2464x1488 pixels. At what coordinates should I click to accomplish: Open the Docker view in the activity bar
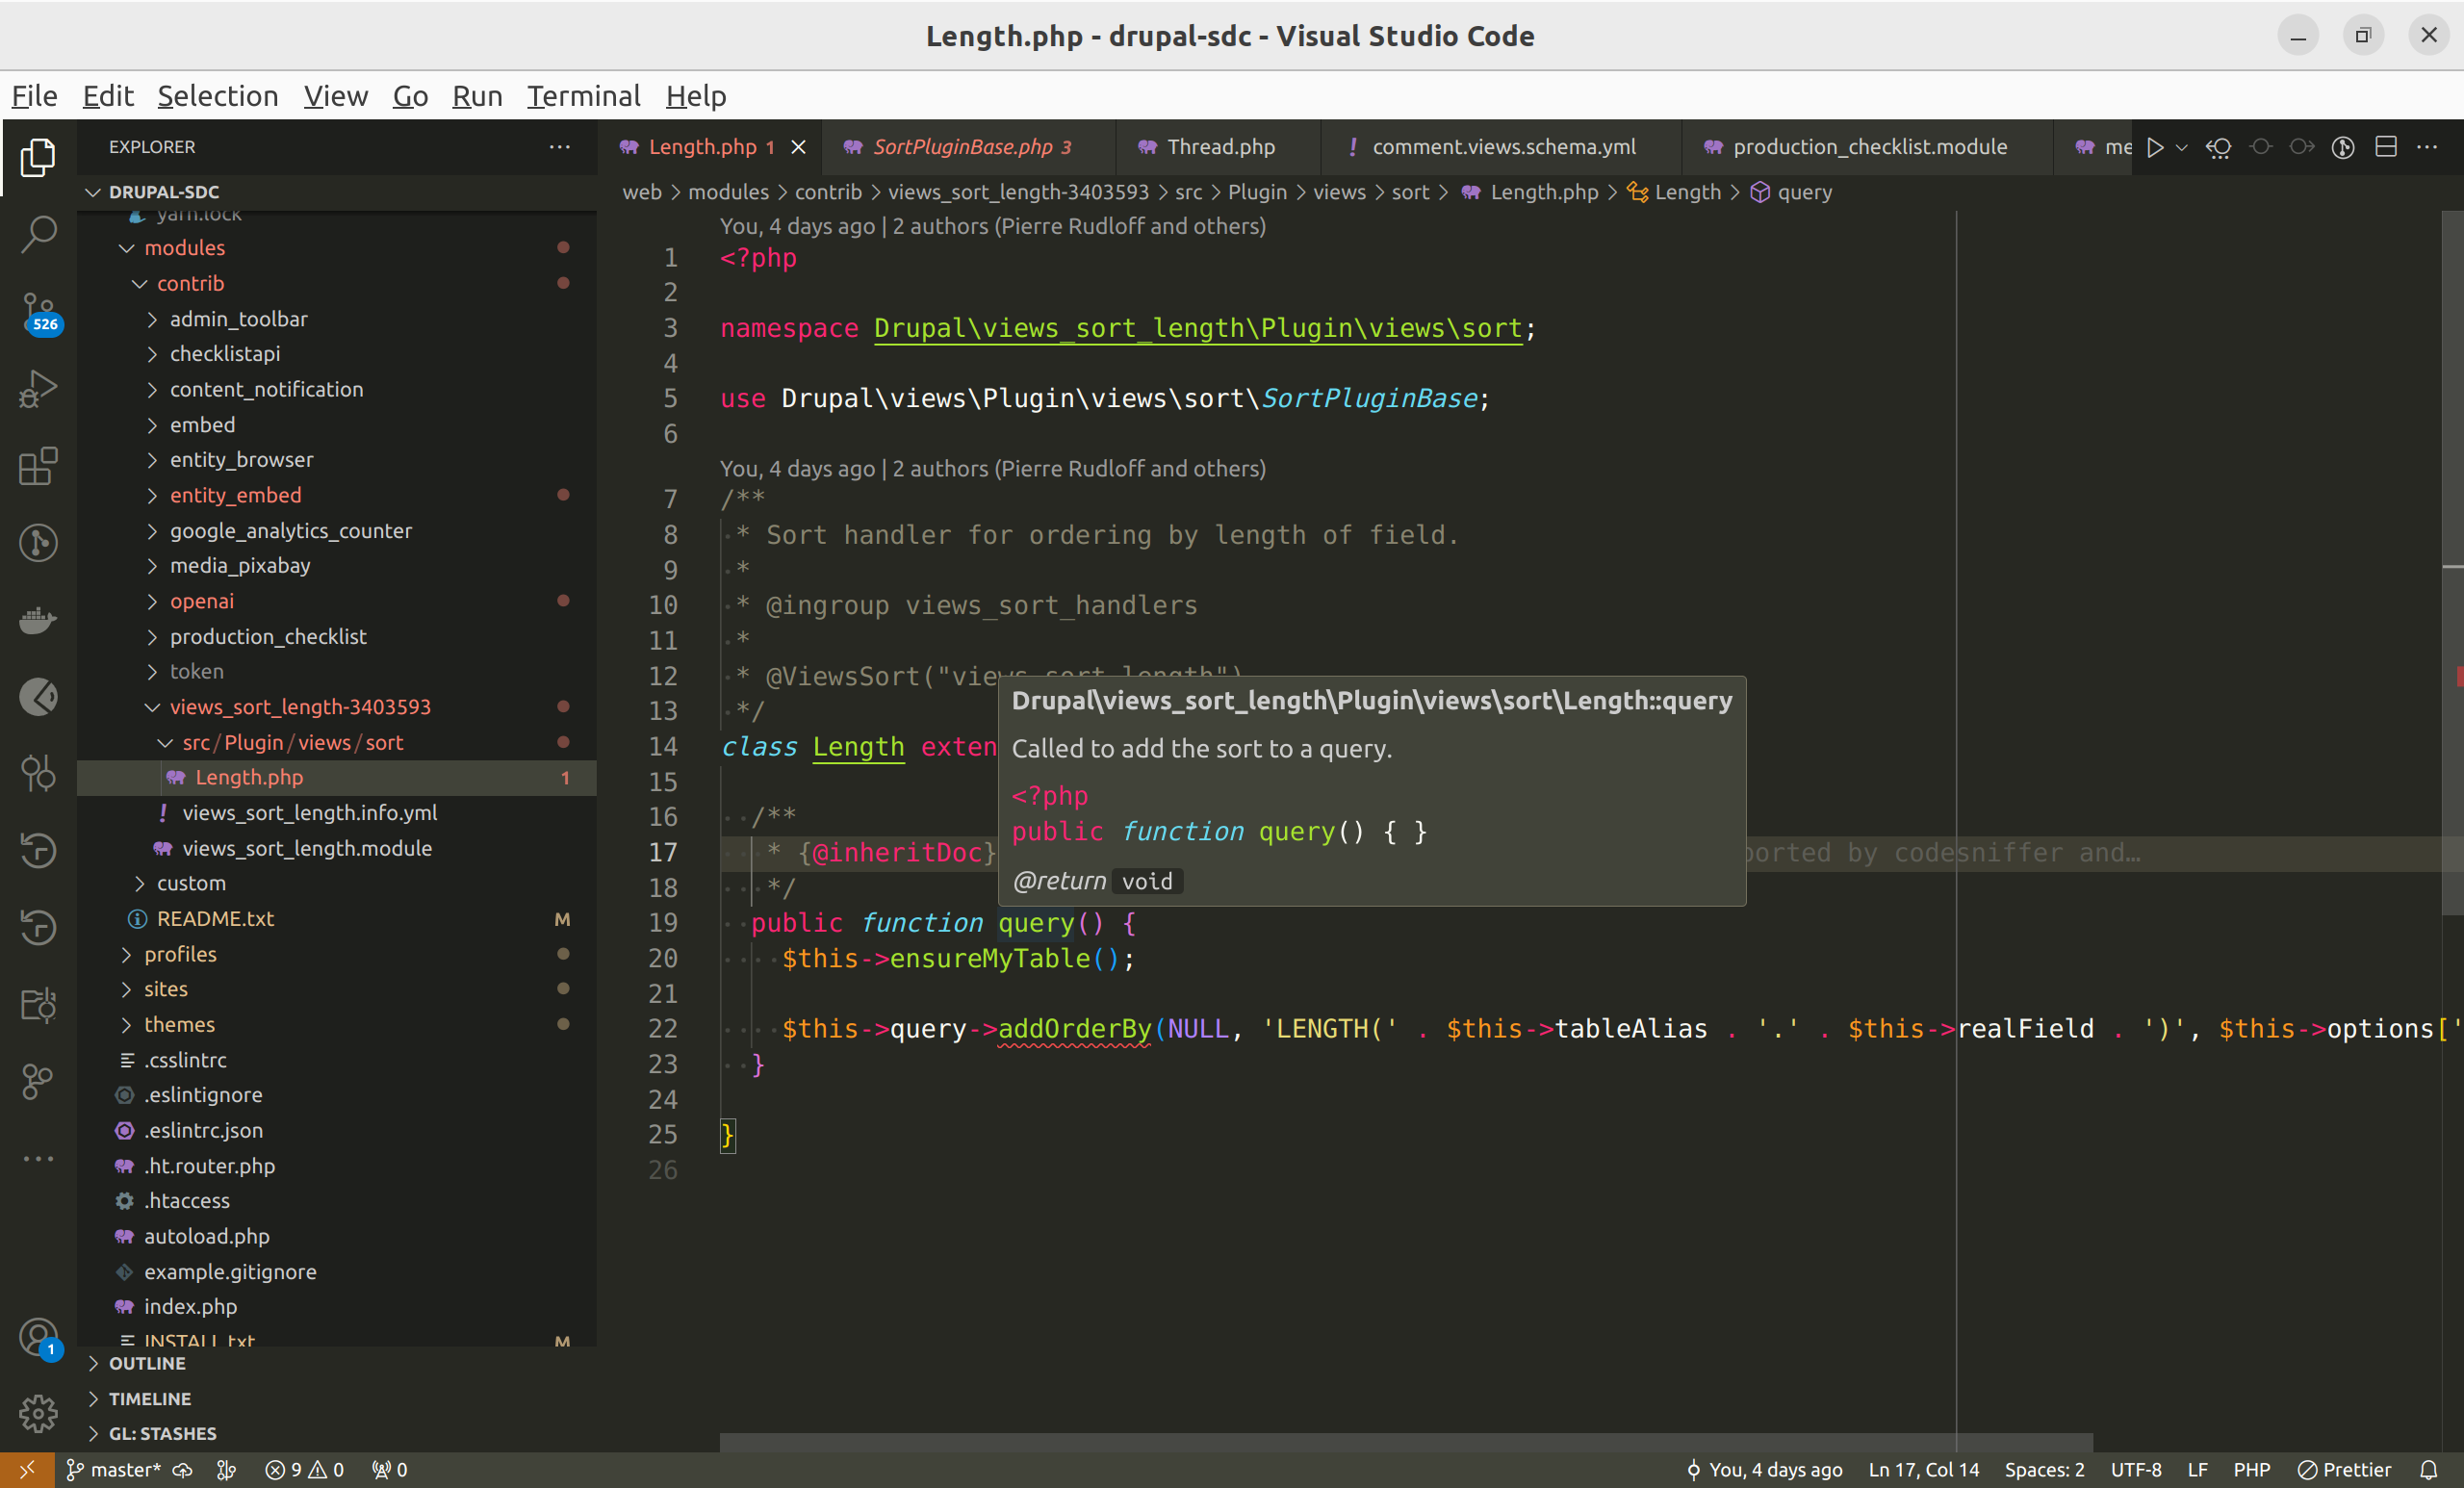tap(38, 620)
